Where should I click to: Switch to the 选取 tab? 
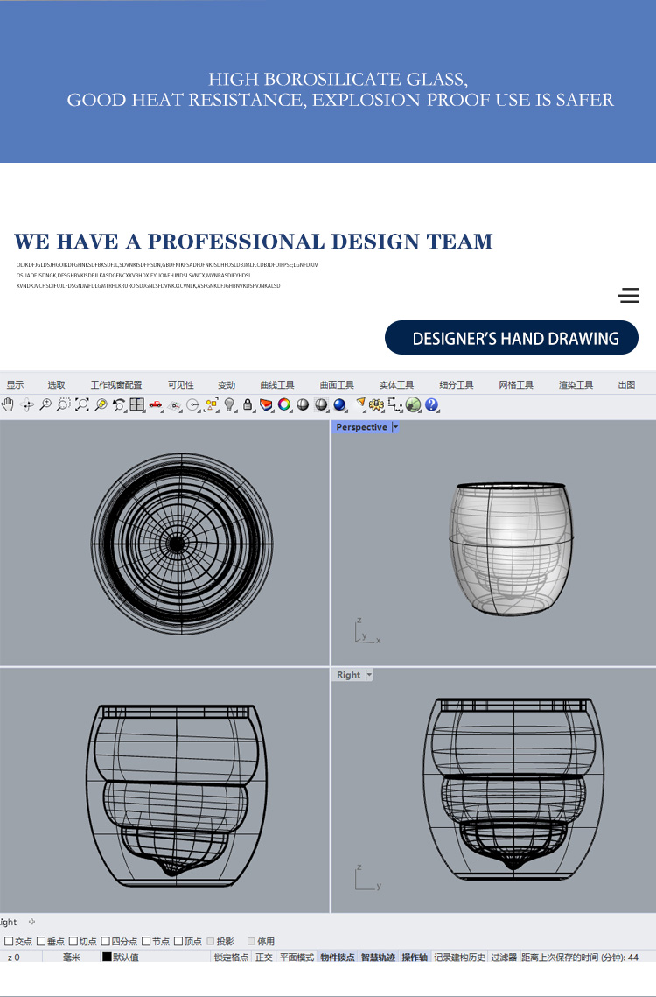point(57,384)
